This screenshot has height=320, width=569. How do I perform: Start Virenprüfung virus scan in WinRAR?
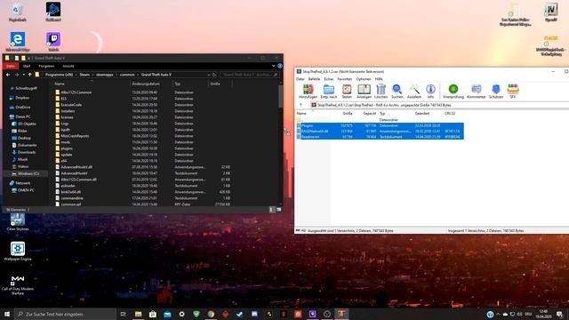coord(453,91)
